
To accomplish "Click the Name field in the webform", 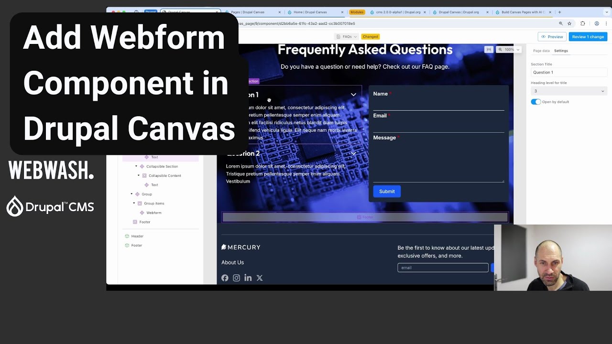I will [438, 105].
